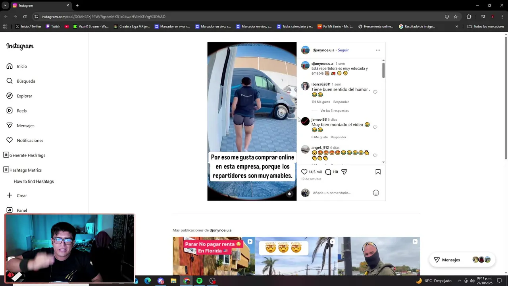Reply to ibarra62611's comment
Image resolution: width=508 pixels, height=286 pixels.
pos(341,102)
